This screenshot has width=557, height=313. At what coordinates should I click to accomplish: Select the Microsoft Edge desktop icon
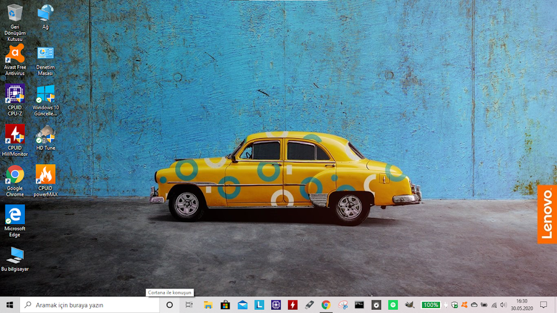(x=15, y=215)
